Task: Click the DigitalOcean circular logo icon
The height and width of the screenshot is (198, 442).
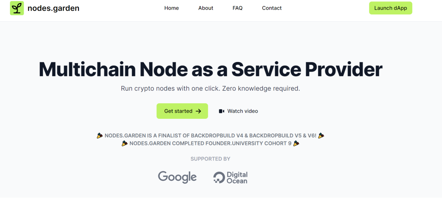Action: coord(219,177)
